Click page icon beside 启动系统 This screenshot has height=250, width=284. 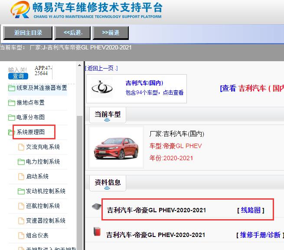pyautogui.click(x=21, y=177)
